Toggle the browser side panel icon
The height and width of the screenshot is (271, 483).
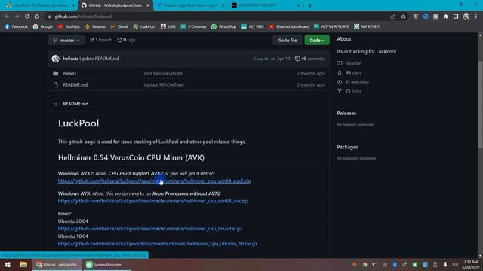456,17
